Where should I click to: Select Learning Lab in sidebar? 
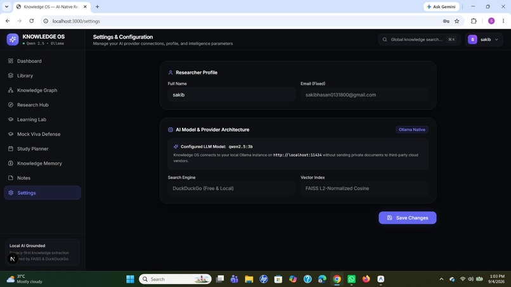click(42, 120)
